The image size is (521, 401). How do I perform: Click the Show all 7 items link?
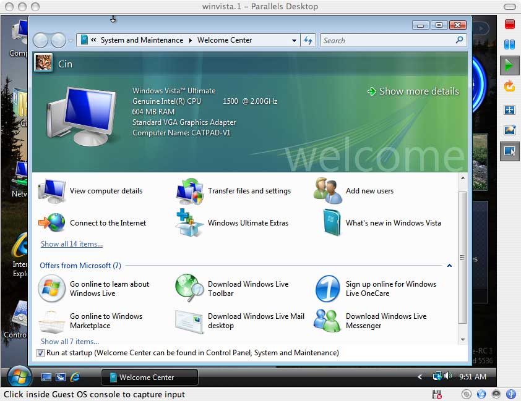pos(70,341)
